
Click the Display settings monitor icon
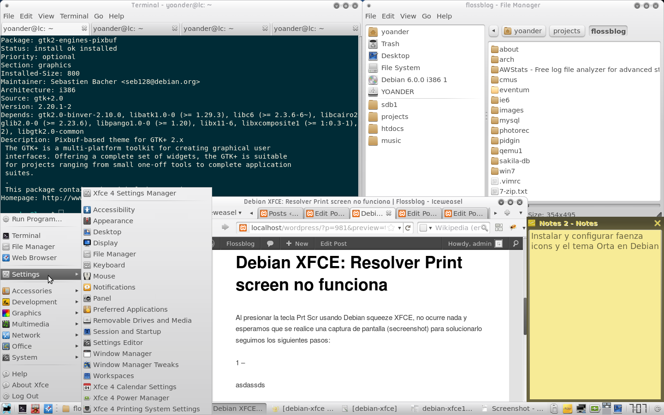coord(87,243)
